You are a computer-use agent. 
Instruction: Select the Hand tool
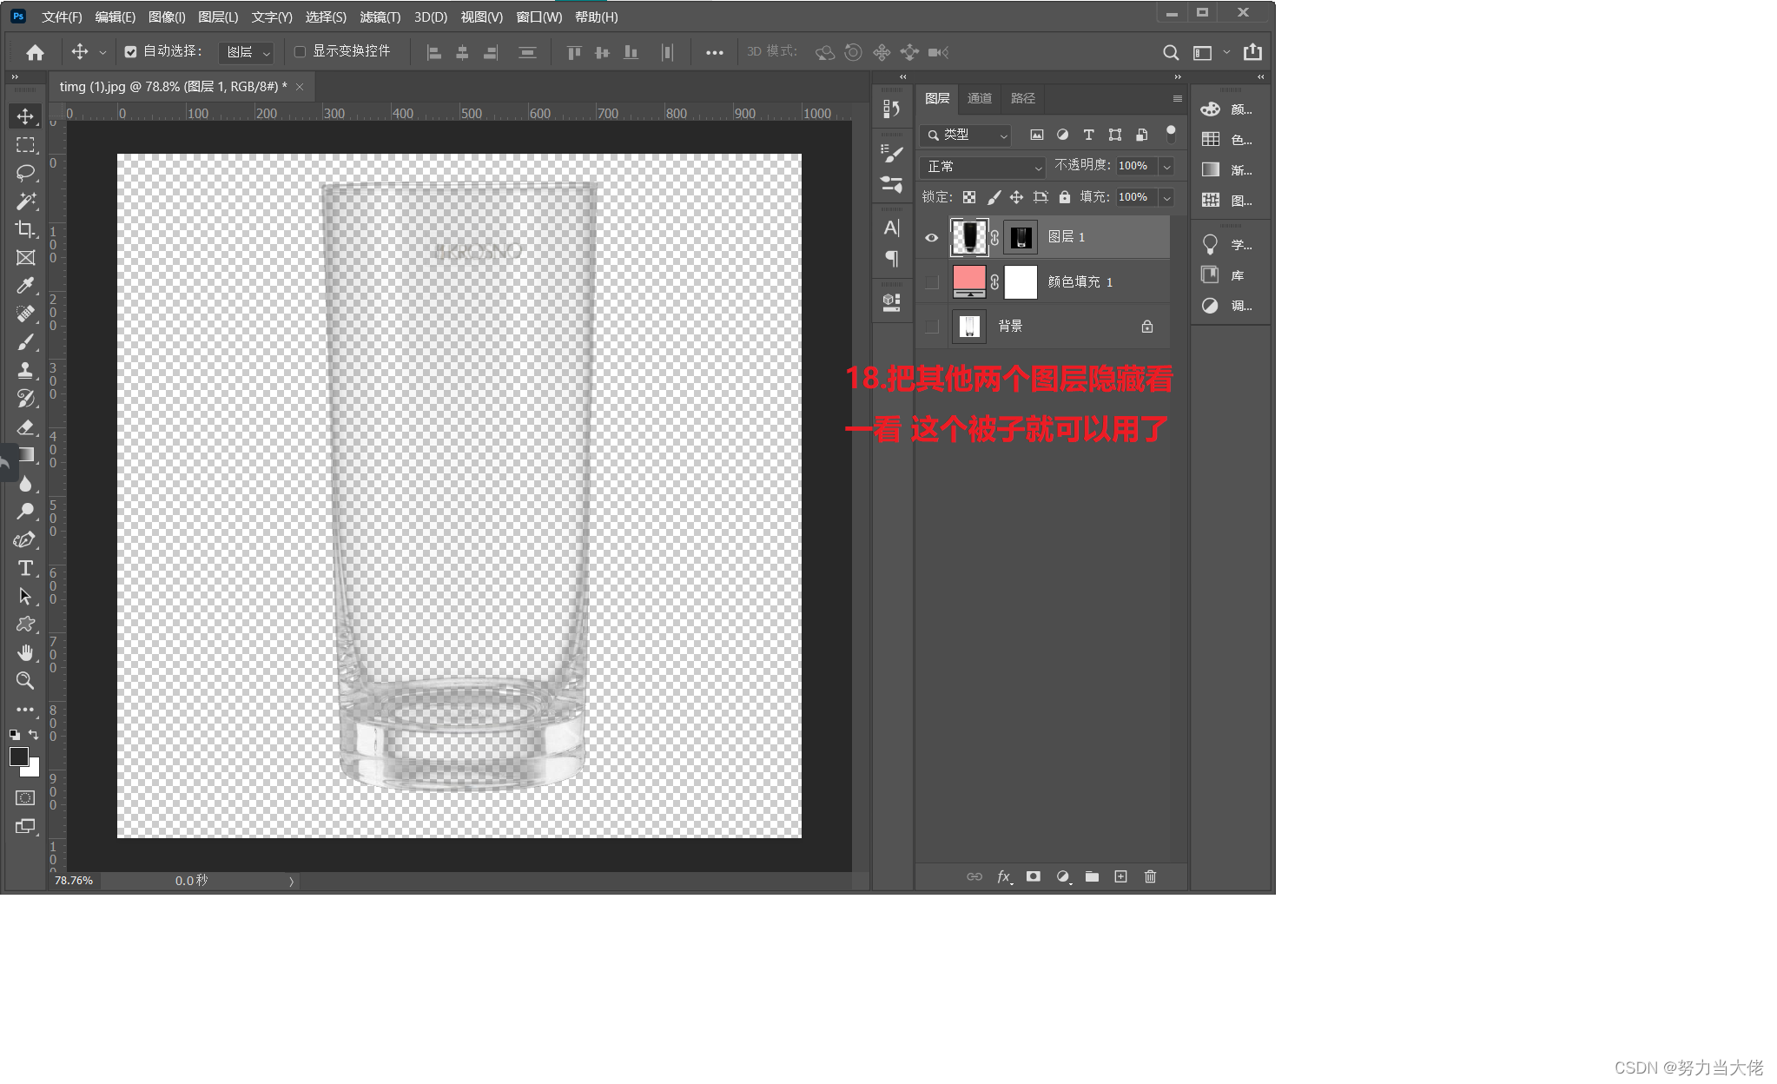tap(25, 652)
